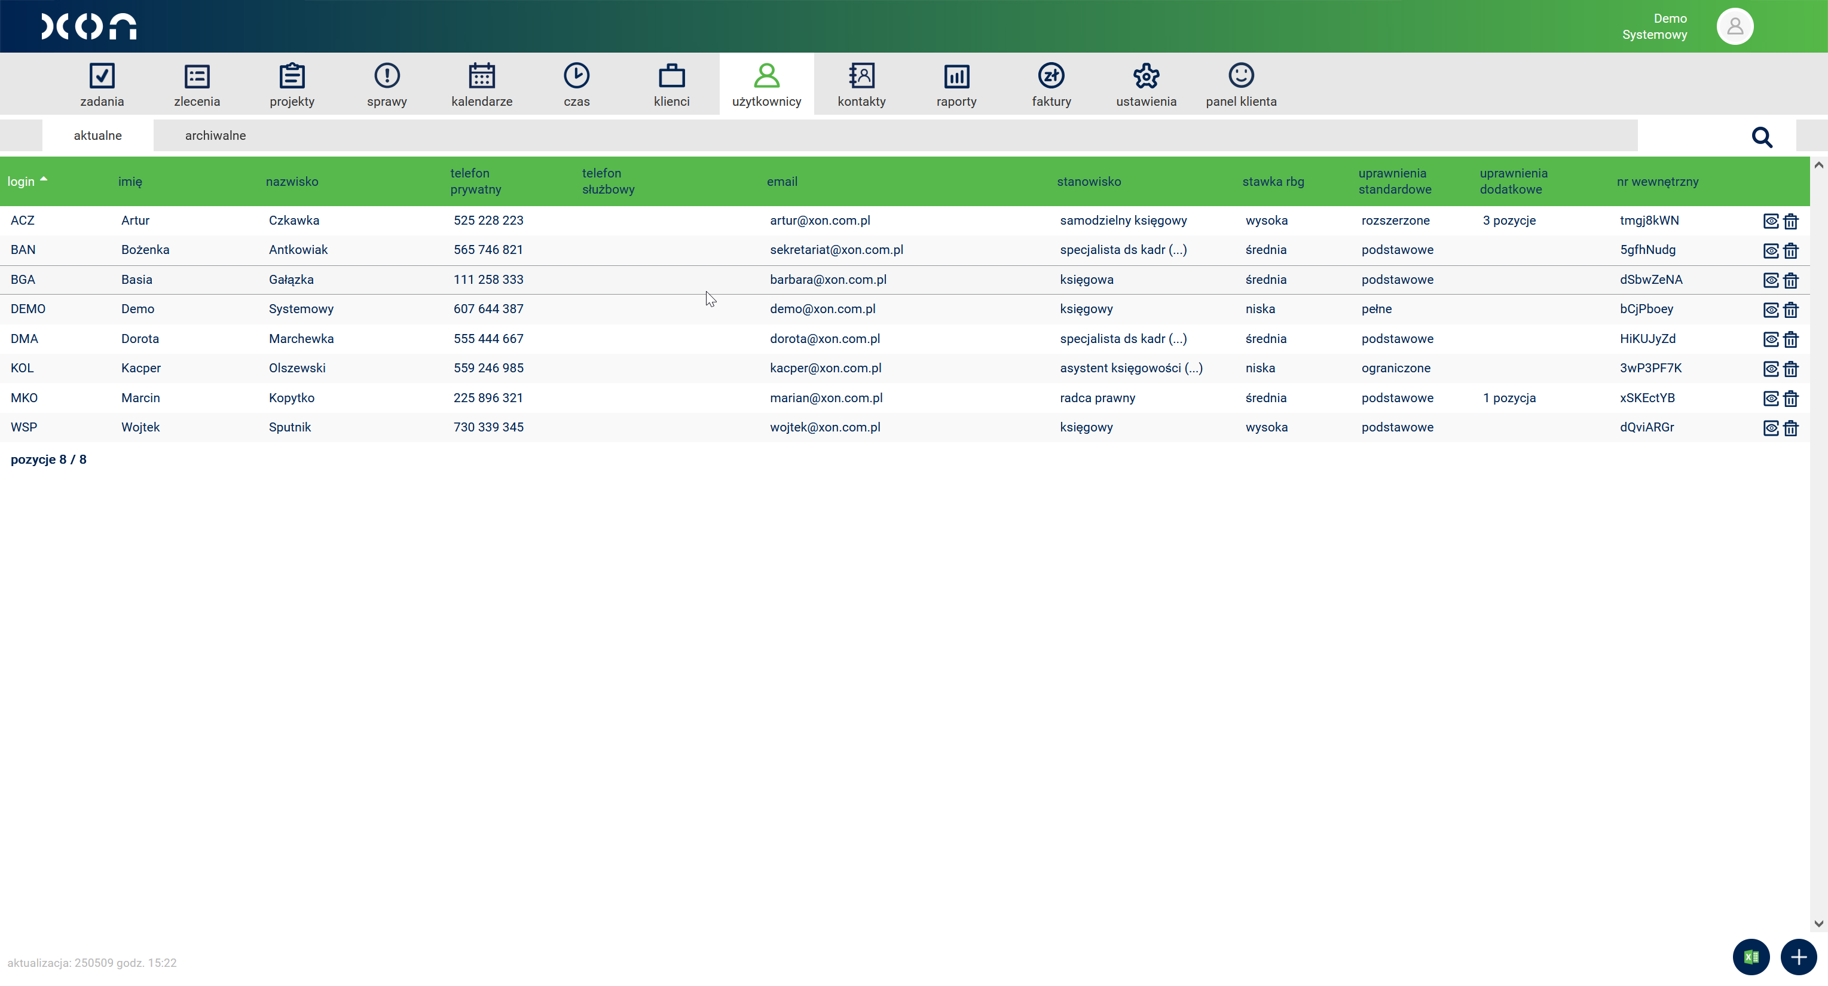Click email sekretariat@xon.com.pl
The height and width of the screenshot is (986, 1828).
click(x=836, y=250)
